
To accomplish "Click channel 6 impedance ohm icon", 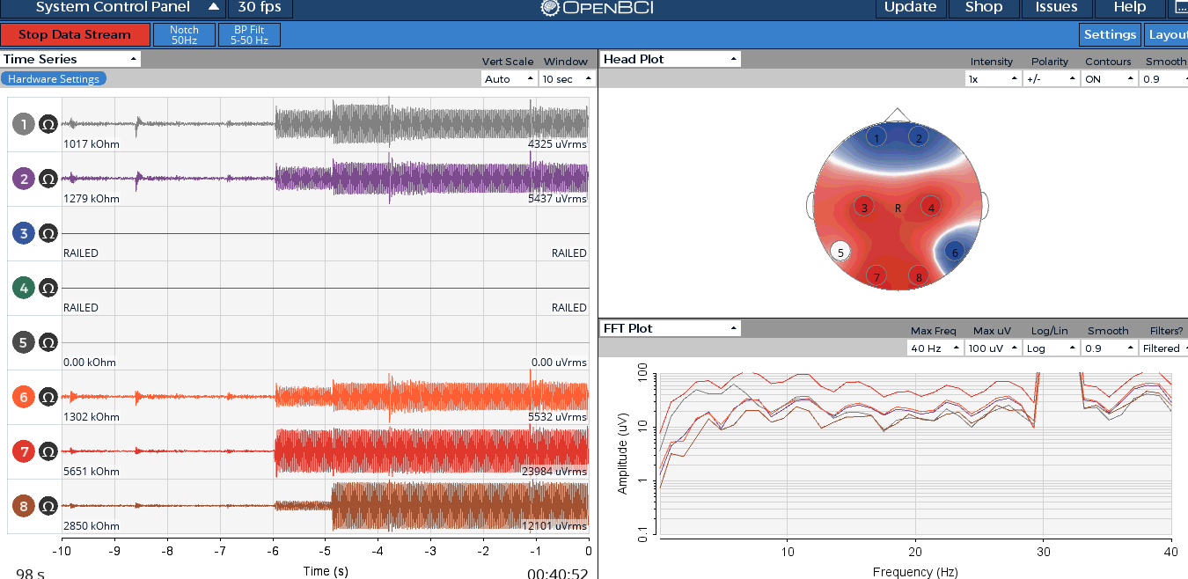I will [48, 397].
